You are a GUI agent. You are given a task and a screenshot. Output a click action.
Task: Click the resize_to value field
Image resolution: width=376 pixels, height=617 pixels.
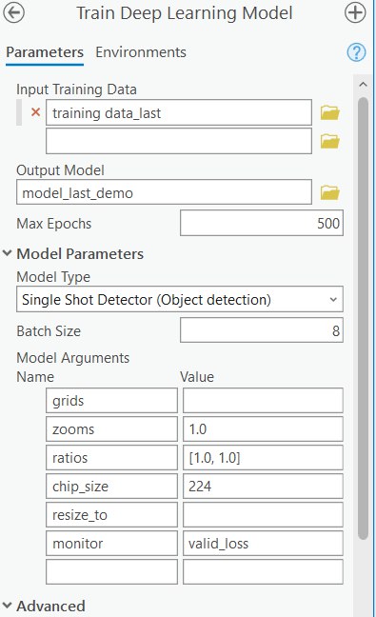pos(263,515)
